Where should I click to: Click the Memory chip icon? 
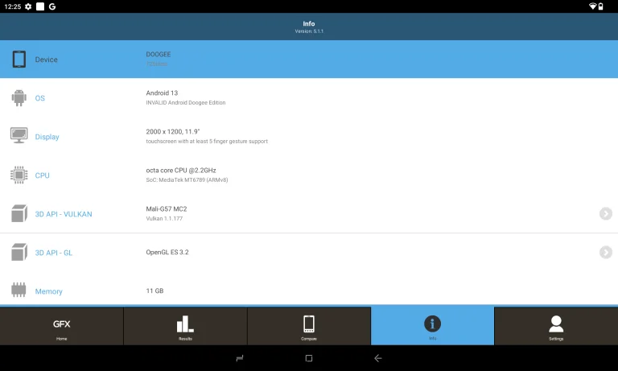click(19, 290)
